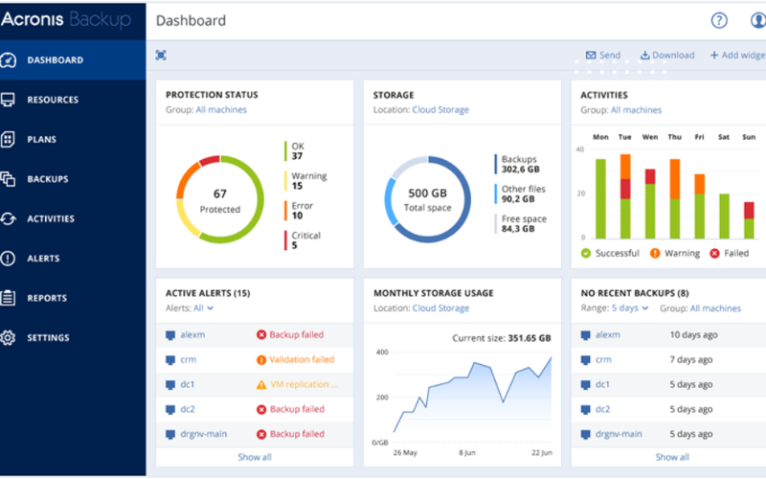Click Cloud Storage link in Monthly Storage Usage
This screenshot has height=479, width=766.
point(440,308)
